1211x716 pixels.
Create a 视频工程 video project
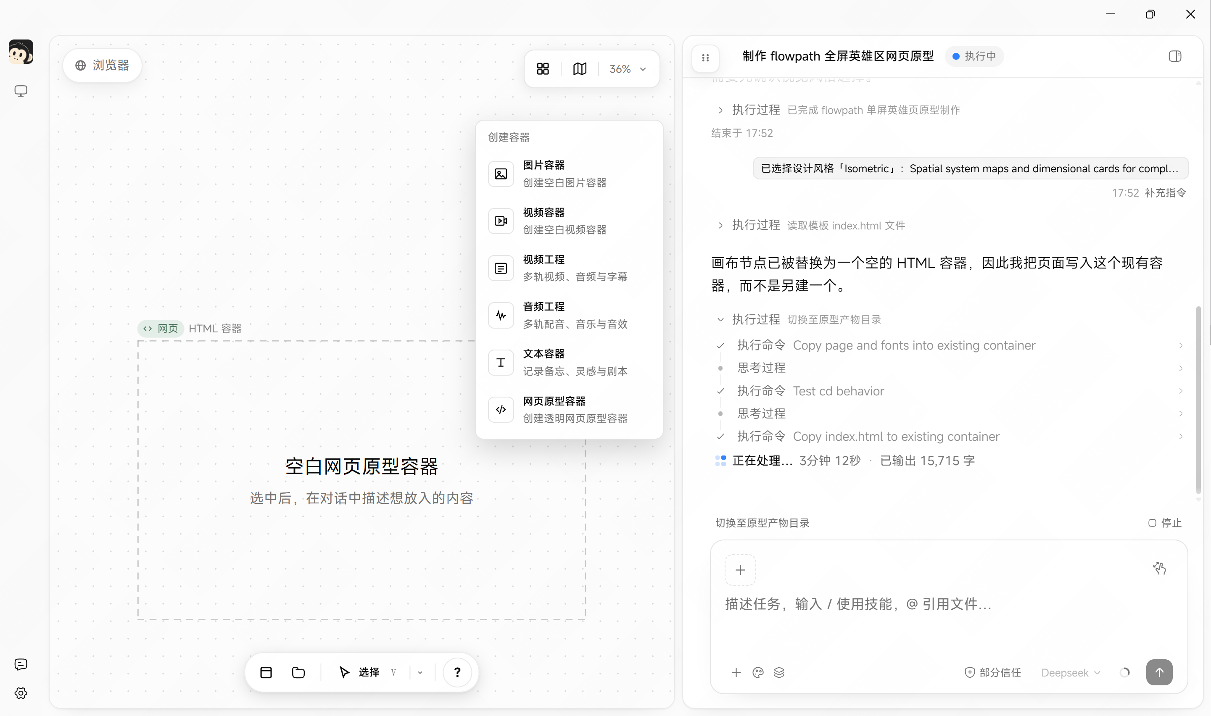tap(569, 268)
